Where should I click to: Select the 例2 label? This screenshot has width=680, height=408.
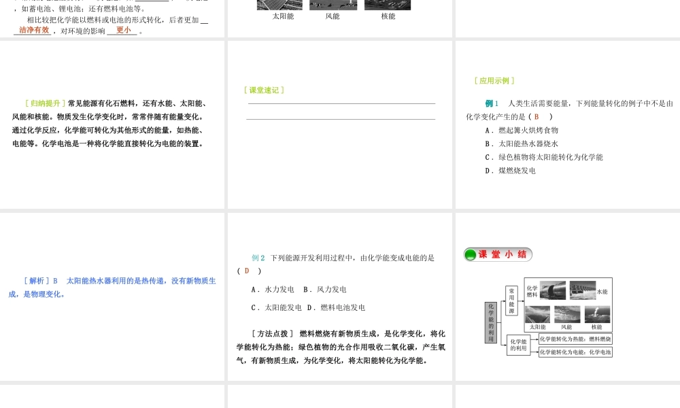click(258, 258)
